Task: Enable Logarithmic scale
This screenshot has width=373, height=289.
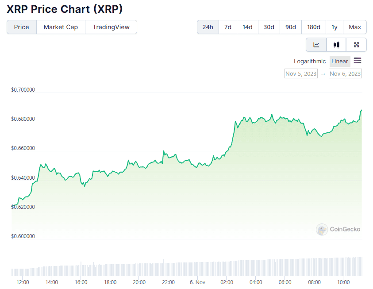Action: pos(309,62)
